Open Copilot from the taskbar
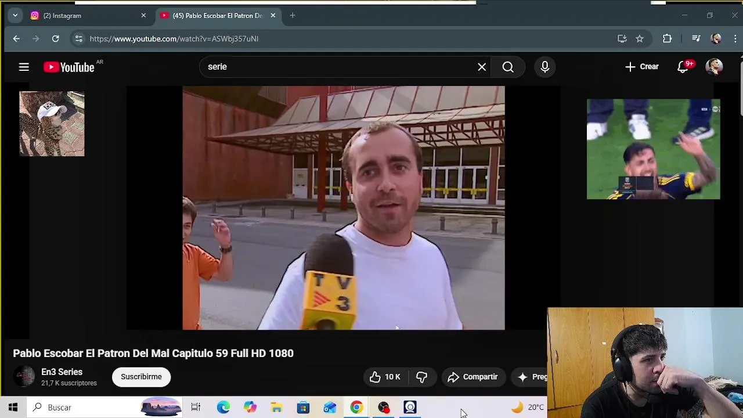The image size is (743, 418). click(250, 408)
